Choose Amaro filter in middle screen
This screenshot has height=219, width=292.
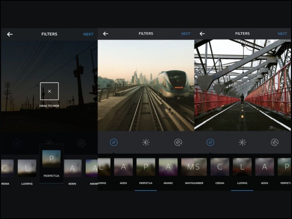168,167
